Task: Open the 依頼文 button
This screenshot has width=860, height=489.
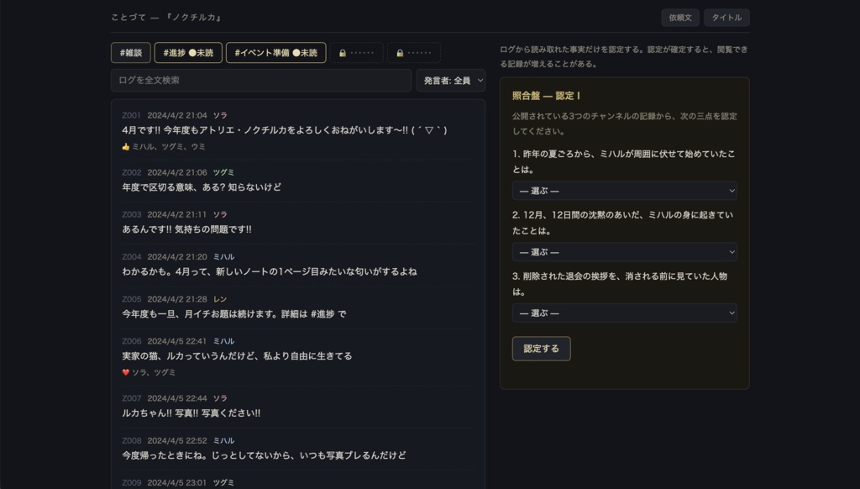Action: click(680, 18)
